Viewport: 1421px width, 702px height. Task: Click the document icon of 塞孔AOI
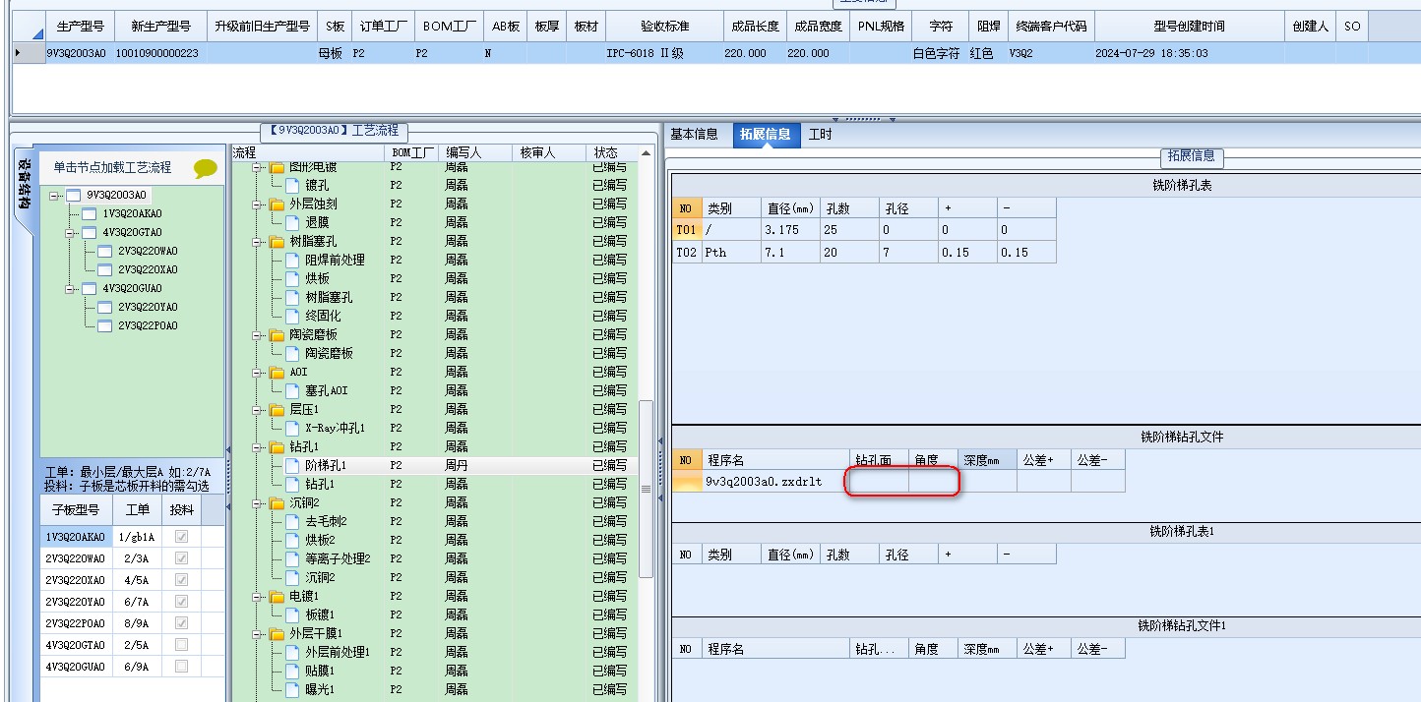(x=292, y=391)
